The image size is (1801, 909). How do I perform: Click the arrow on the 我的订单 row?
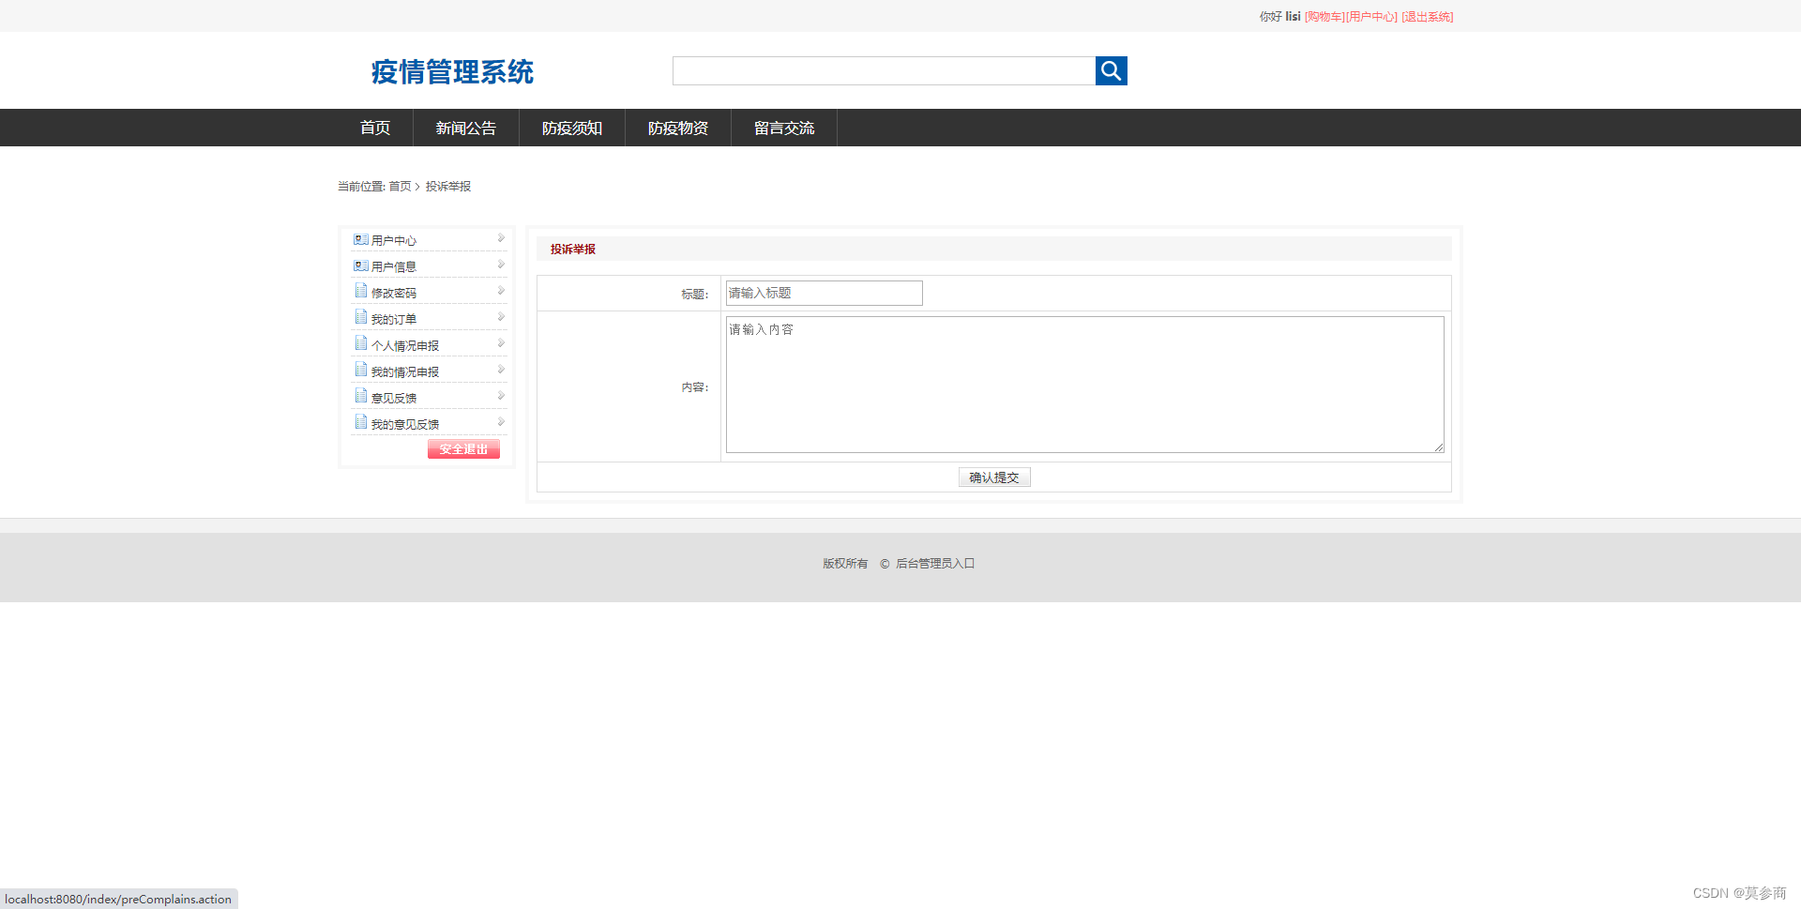point(501,317)
